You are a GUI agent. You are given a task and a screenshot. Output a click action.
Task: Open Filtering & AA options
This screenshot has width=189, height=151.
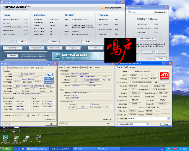click(55, 48)
